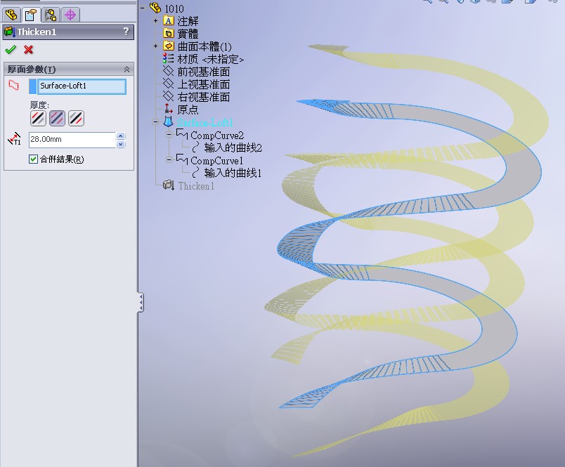This screenshot has width=565, height=467.
Task: Click the Surface-Loft1 selection box
Action: [82, 86]
